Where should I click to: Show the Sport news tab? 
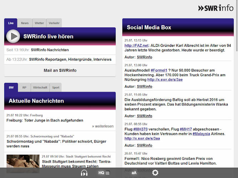[56, 88]
